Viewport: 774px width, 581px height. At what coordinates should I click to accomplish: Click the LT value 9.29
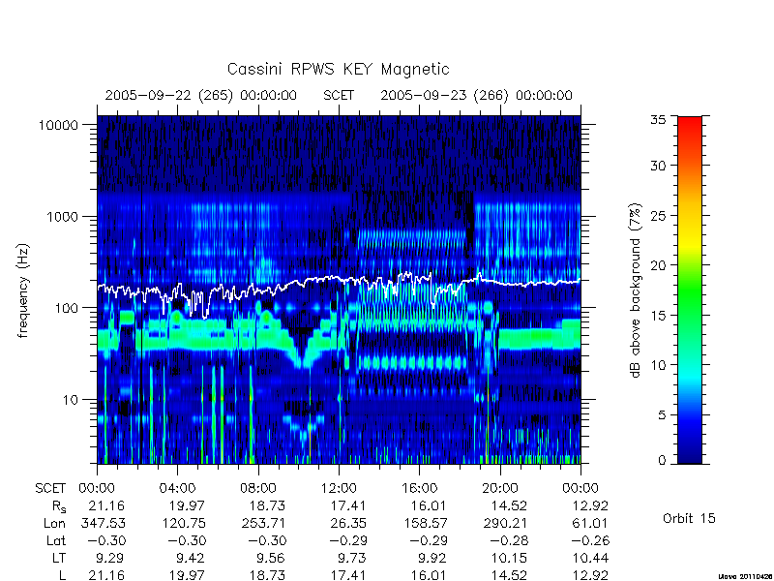[108, 559]
